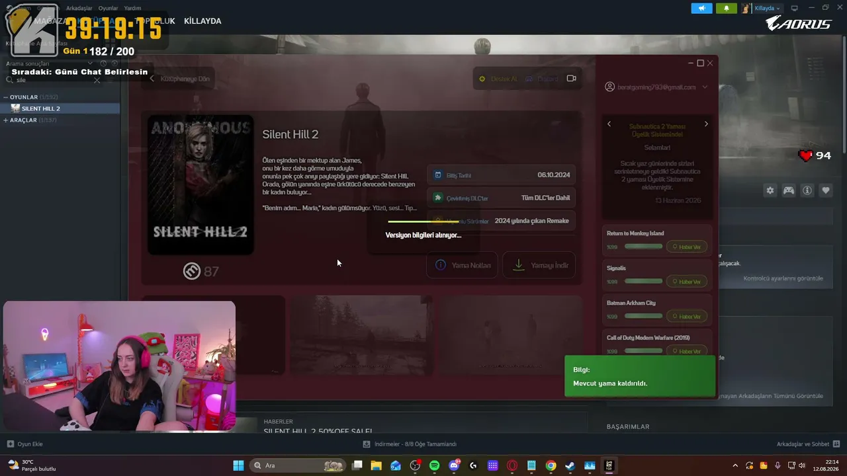The image size is (847, 476).
Task: Clear the library search text
Action: (97, 80)
